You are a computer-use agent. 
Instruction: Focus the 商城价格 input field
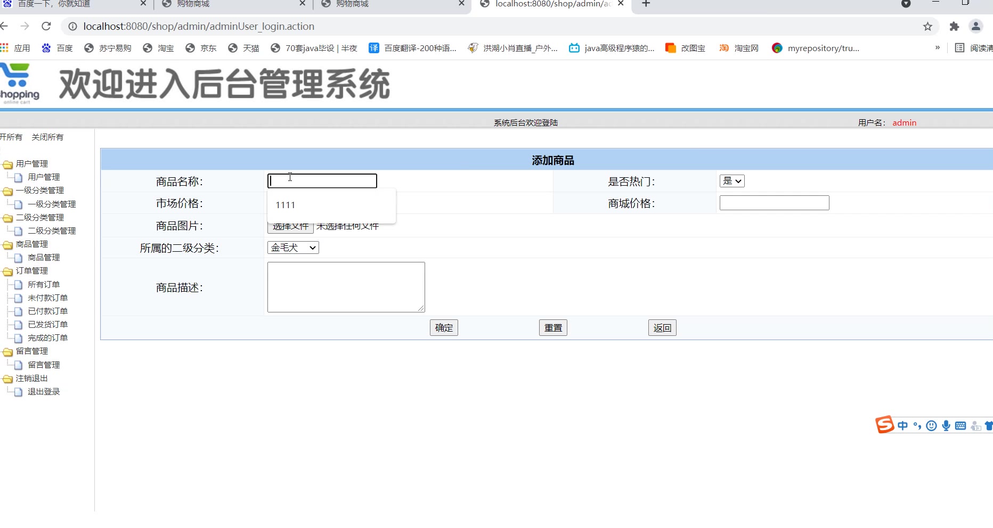774,203
